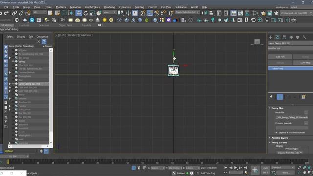313x176 pixels.
Task: Click the Unlink Selection icon
Action: (x=21, y=13)
